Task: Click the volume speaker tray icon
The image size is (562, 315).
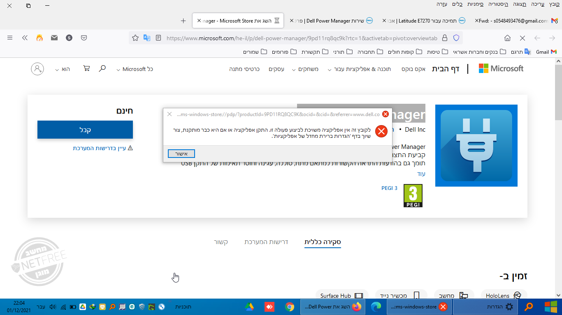Action: 53,306
